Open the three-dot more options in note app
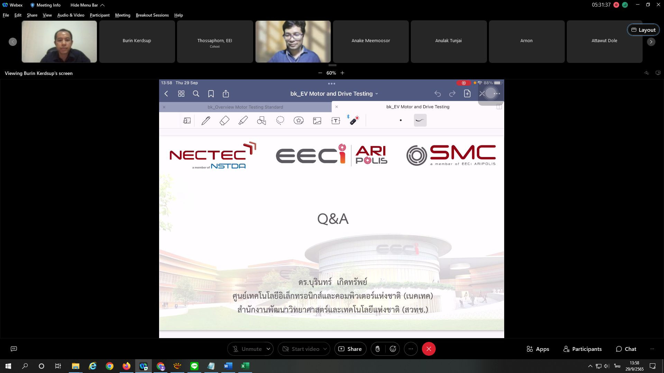 (x=497, y=94)
